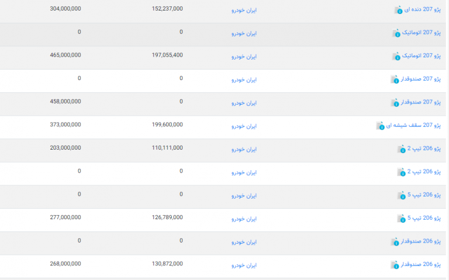Image resolution: width=449 pixels, height=280 pixels.
Task: Select the 130,872,000 price cell
Action: tap(167, 264)
